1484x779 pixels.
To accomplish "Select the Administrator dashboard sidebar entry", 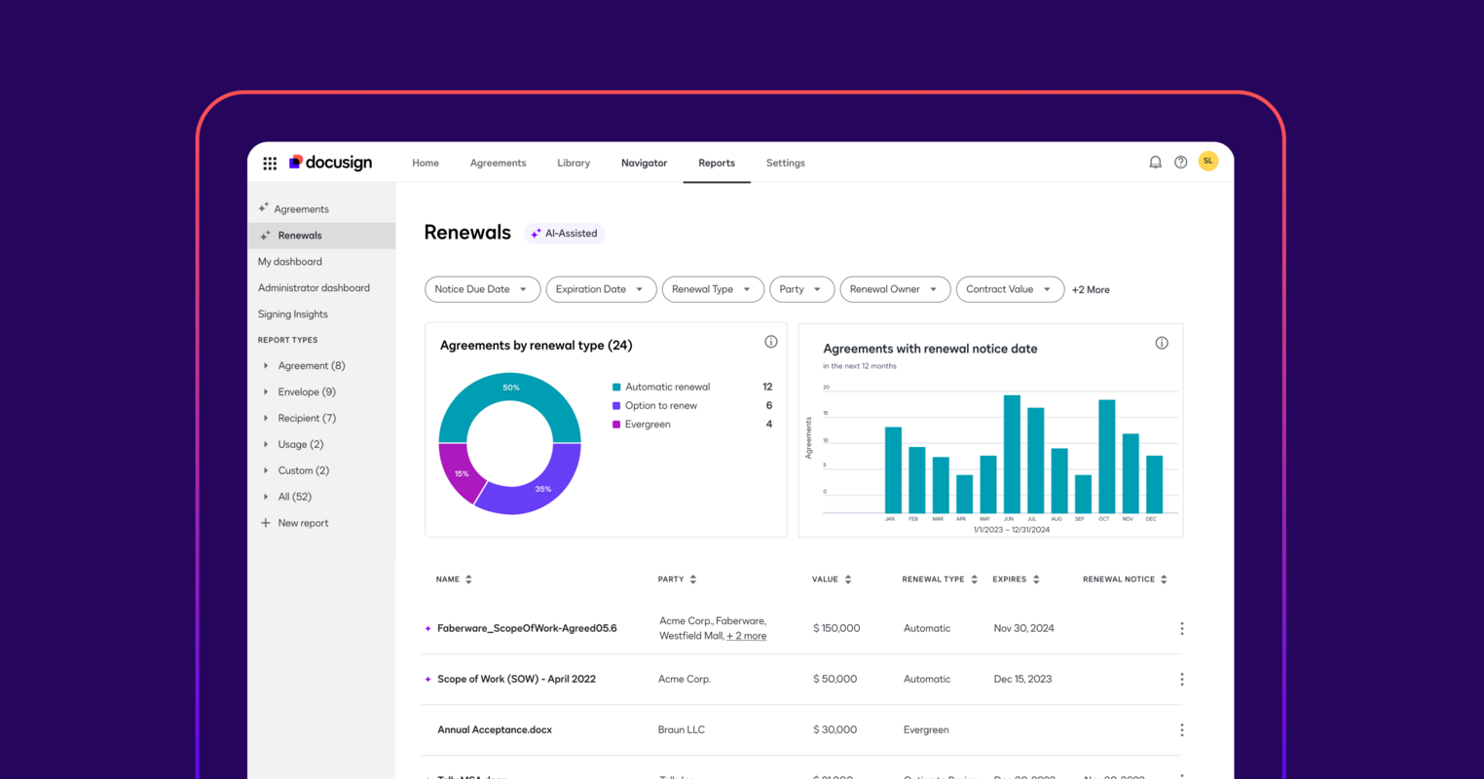I will (314, 287).
